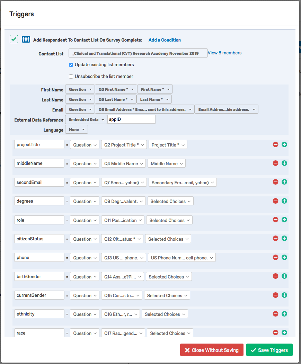
Task: Add a field after projectTitle row
Action: click(x=284, y=145)
